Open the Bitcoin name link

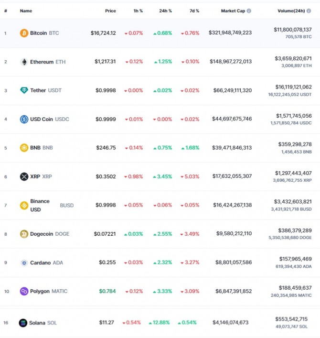(39, 33)
